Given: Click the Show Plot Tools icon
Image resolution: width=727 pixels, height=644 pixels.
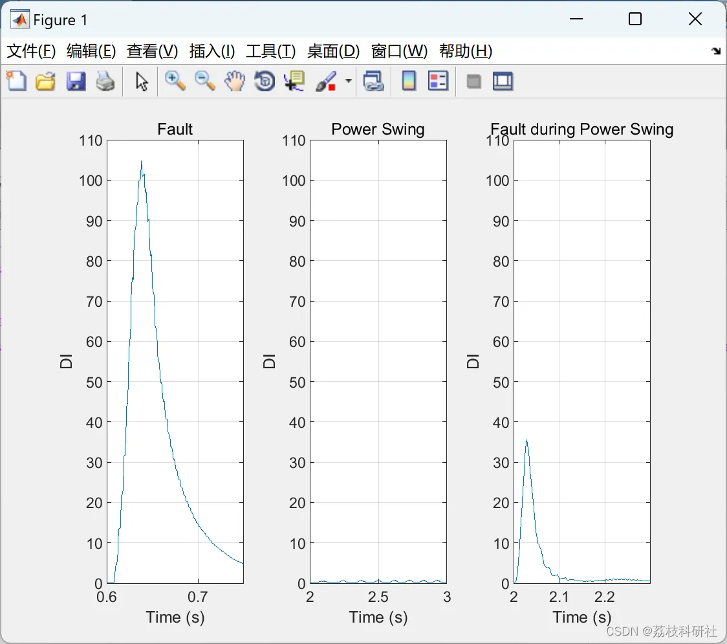Looking at the screenshot, I should click(503, 81).
